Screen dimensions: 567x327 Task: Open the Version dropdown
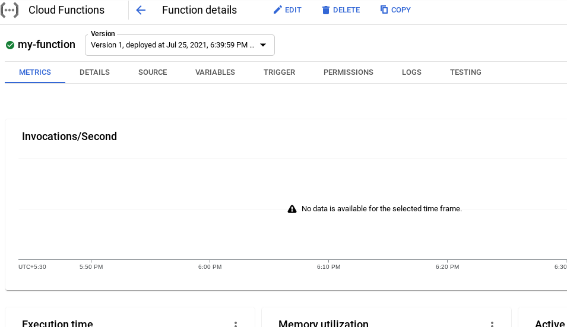pyautogui.click(x=173, y=45)
